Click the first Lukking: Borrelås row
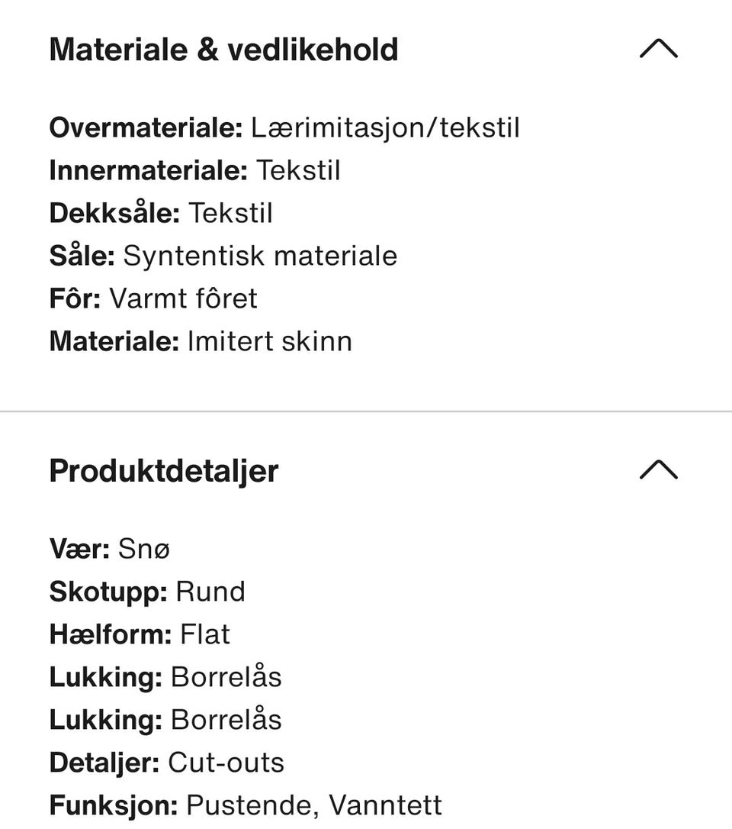The image size is (732, 829). 165,677
